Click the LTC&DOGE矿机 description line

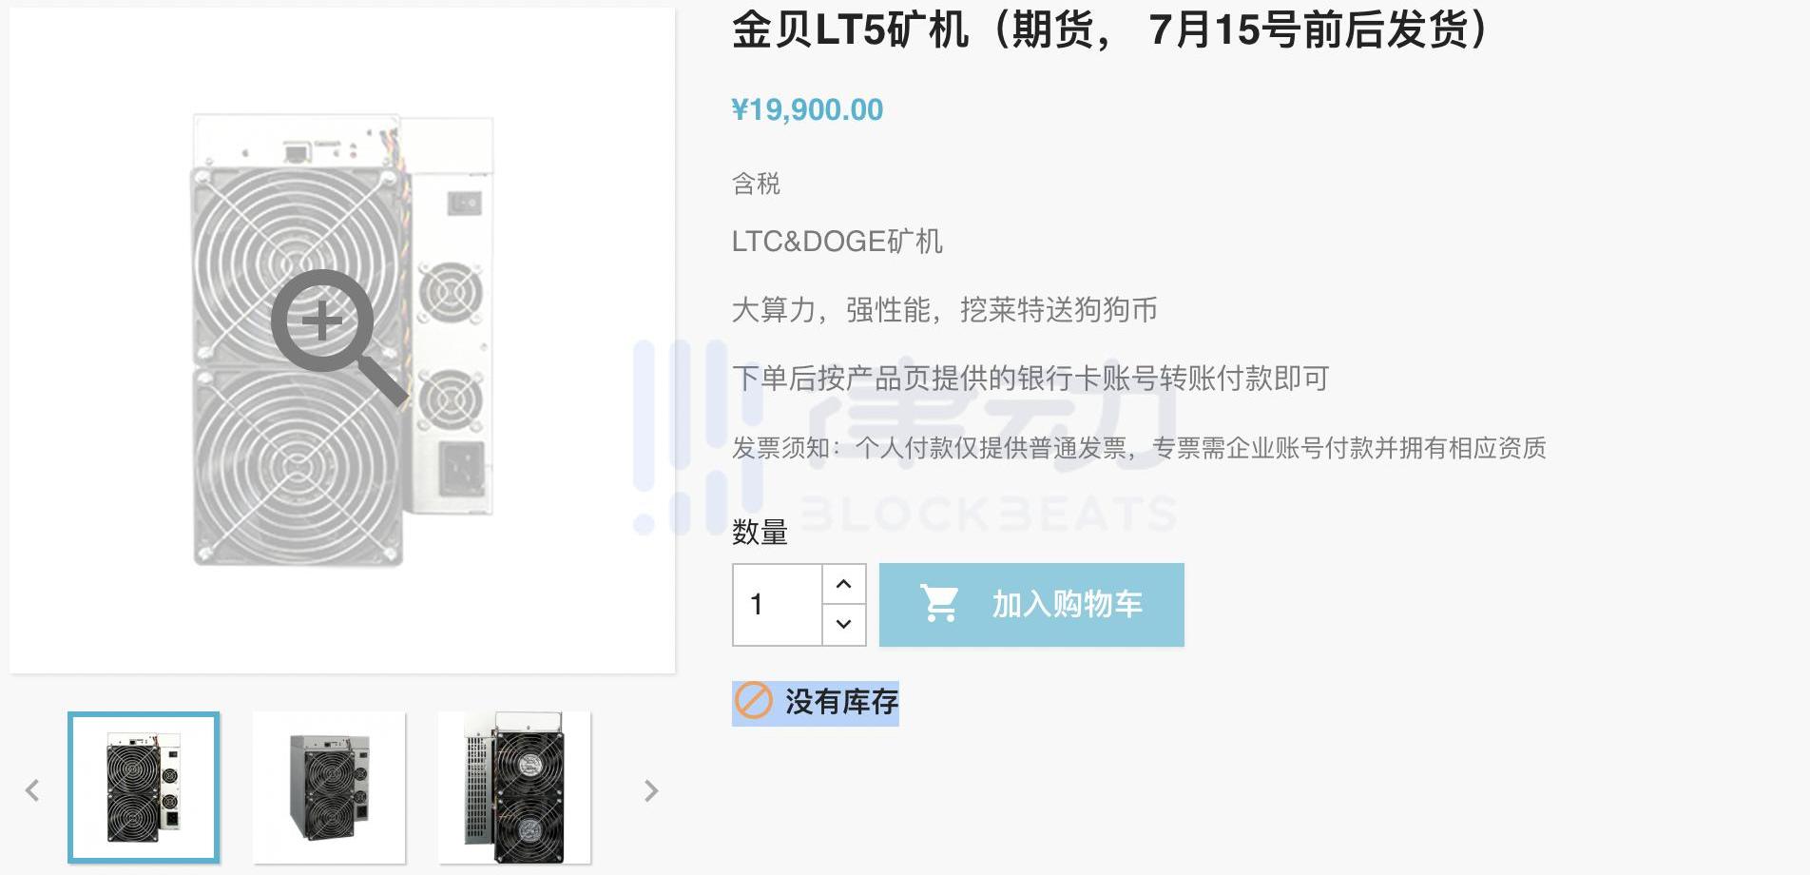tap(838, 242)
